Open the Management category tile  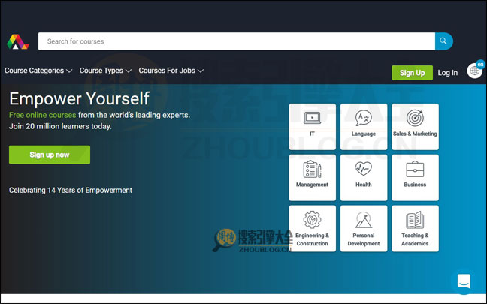(313, 177)
